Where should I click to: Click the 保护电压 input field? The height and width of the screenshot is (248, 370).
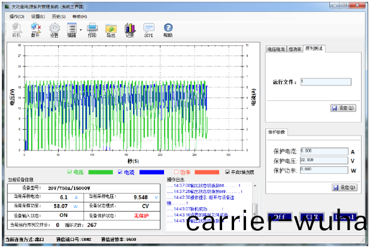324,160
